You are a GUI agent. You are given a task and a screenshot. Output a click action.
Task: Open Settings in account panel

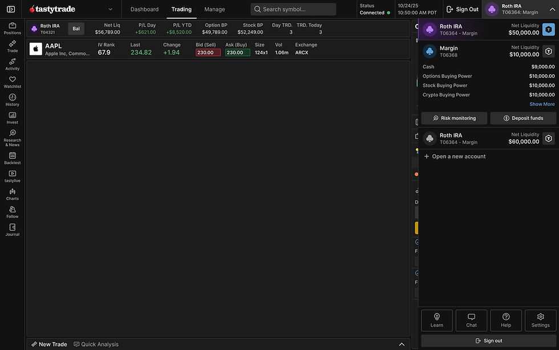click(540, 320)
